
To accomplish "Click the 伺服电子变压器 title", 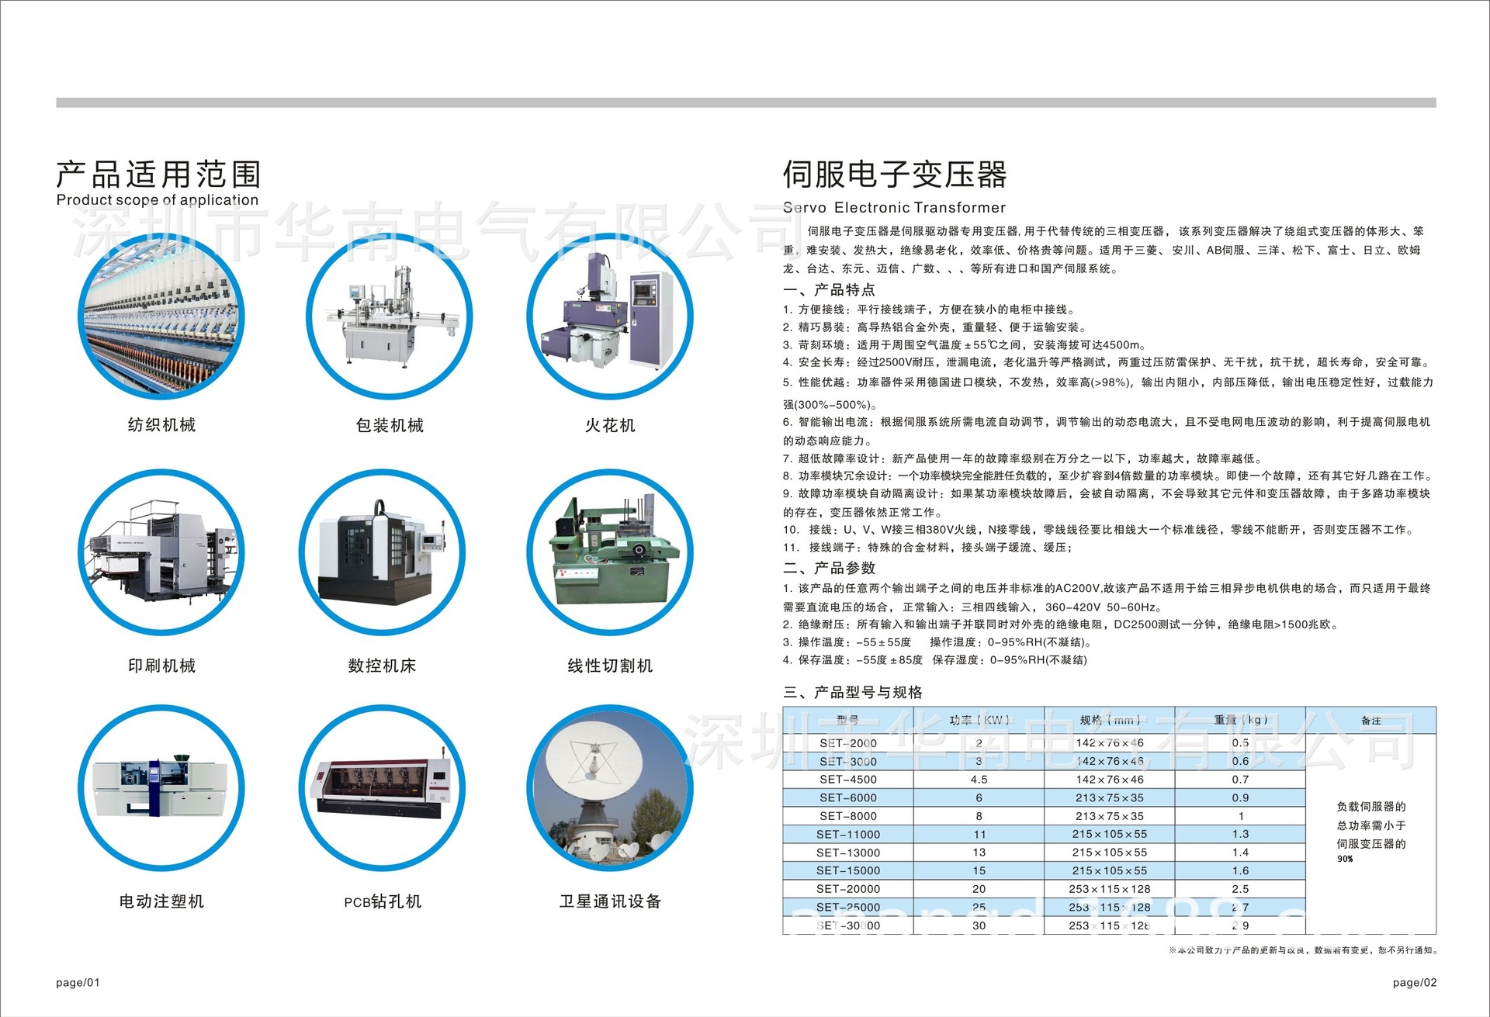I will point(894,175).
